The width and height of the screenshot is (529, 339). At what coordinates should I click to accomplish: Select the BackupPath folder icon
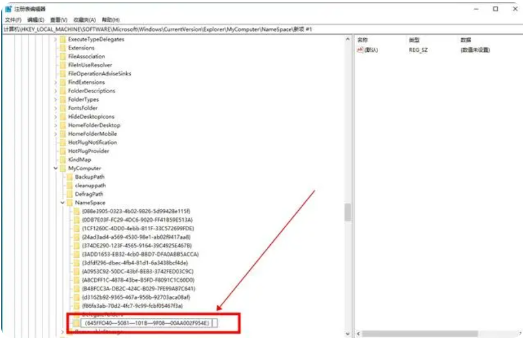click(70, 177)
